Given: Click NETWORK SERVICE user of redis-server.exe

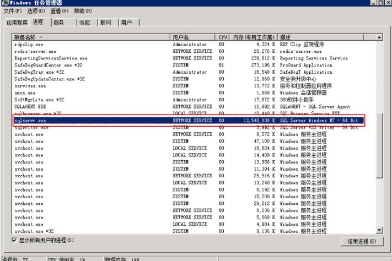Looking at the screenshot, I should click(192, 51).
